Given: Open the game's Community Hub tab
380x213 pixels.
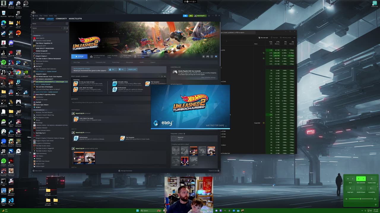Looking at the screenshot, I should 100,62.
